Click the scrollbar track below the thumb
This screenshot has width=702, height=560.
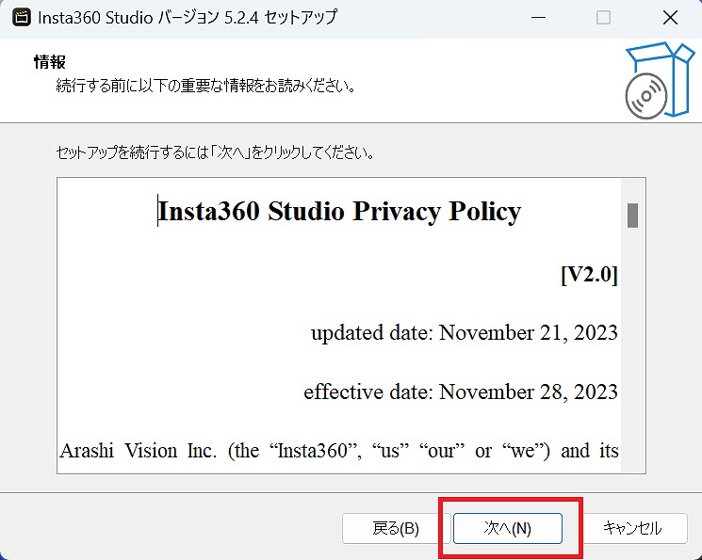coord(632,349)
